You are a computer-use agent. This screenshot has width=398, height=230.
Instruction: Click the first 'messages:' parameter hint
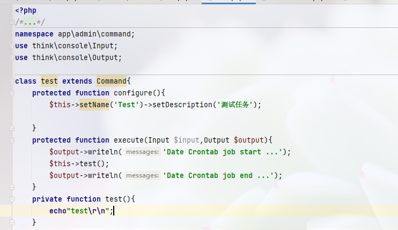pyautogui.click(x=142, y=152)
